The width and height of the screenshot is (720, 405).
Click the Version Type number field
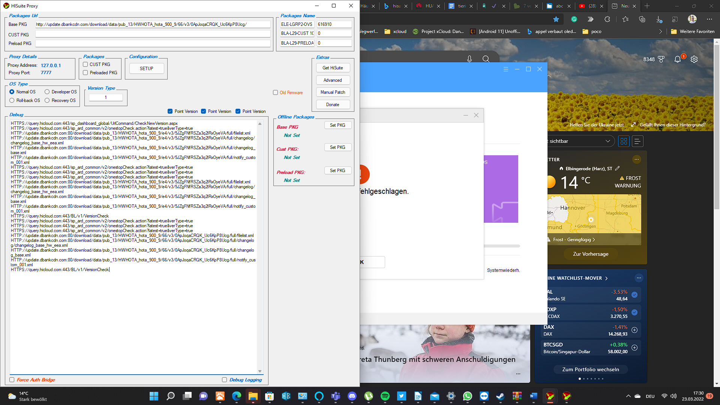(x=106, y=97)
